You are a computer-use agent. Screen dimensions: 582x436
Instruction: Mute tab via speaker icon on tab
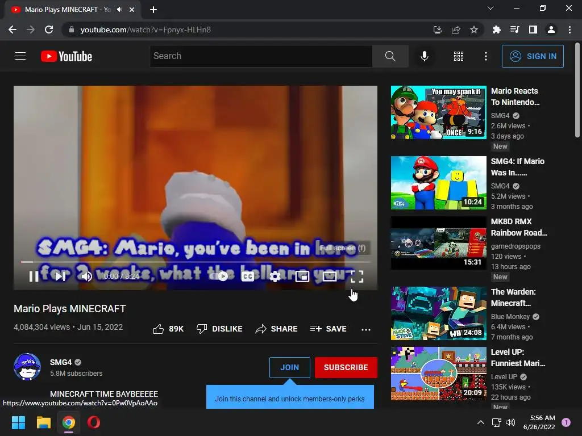(x=119, y=10)
